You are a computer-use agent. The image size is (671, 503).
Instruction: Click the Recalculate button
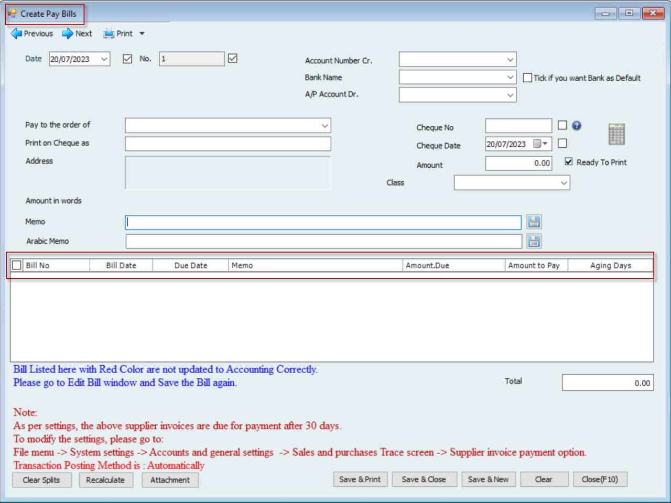[105, 480]
